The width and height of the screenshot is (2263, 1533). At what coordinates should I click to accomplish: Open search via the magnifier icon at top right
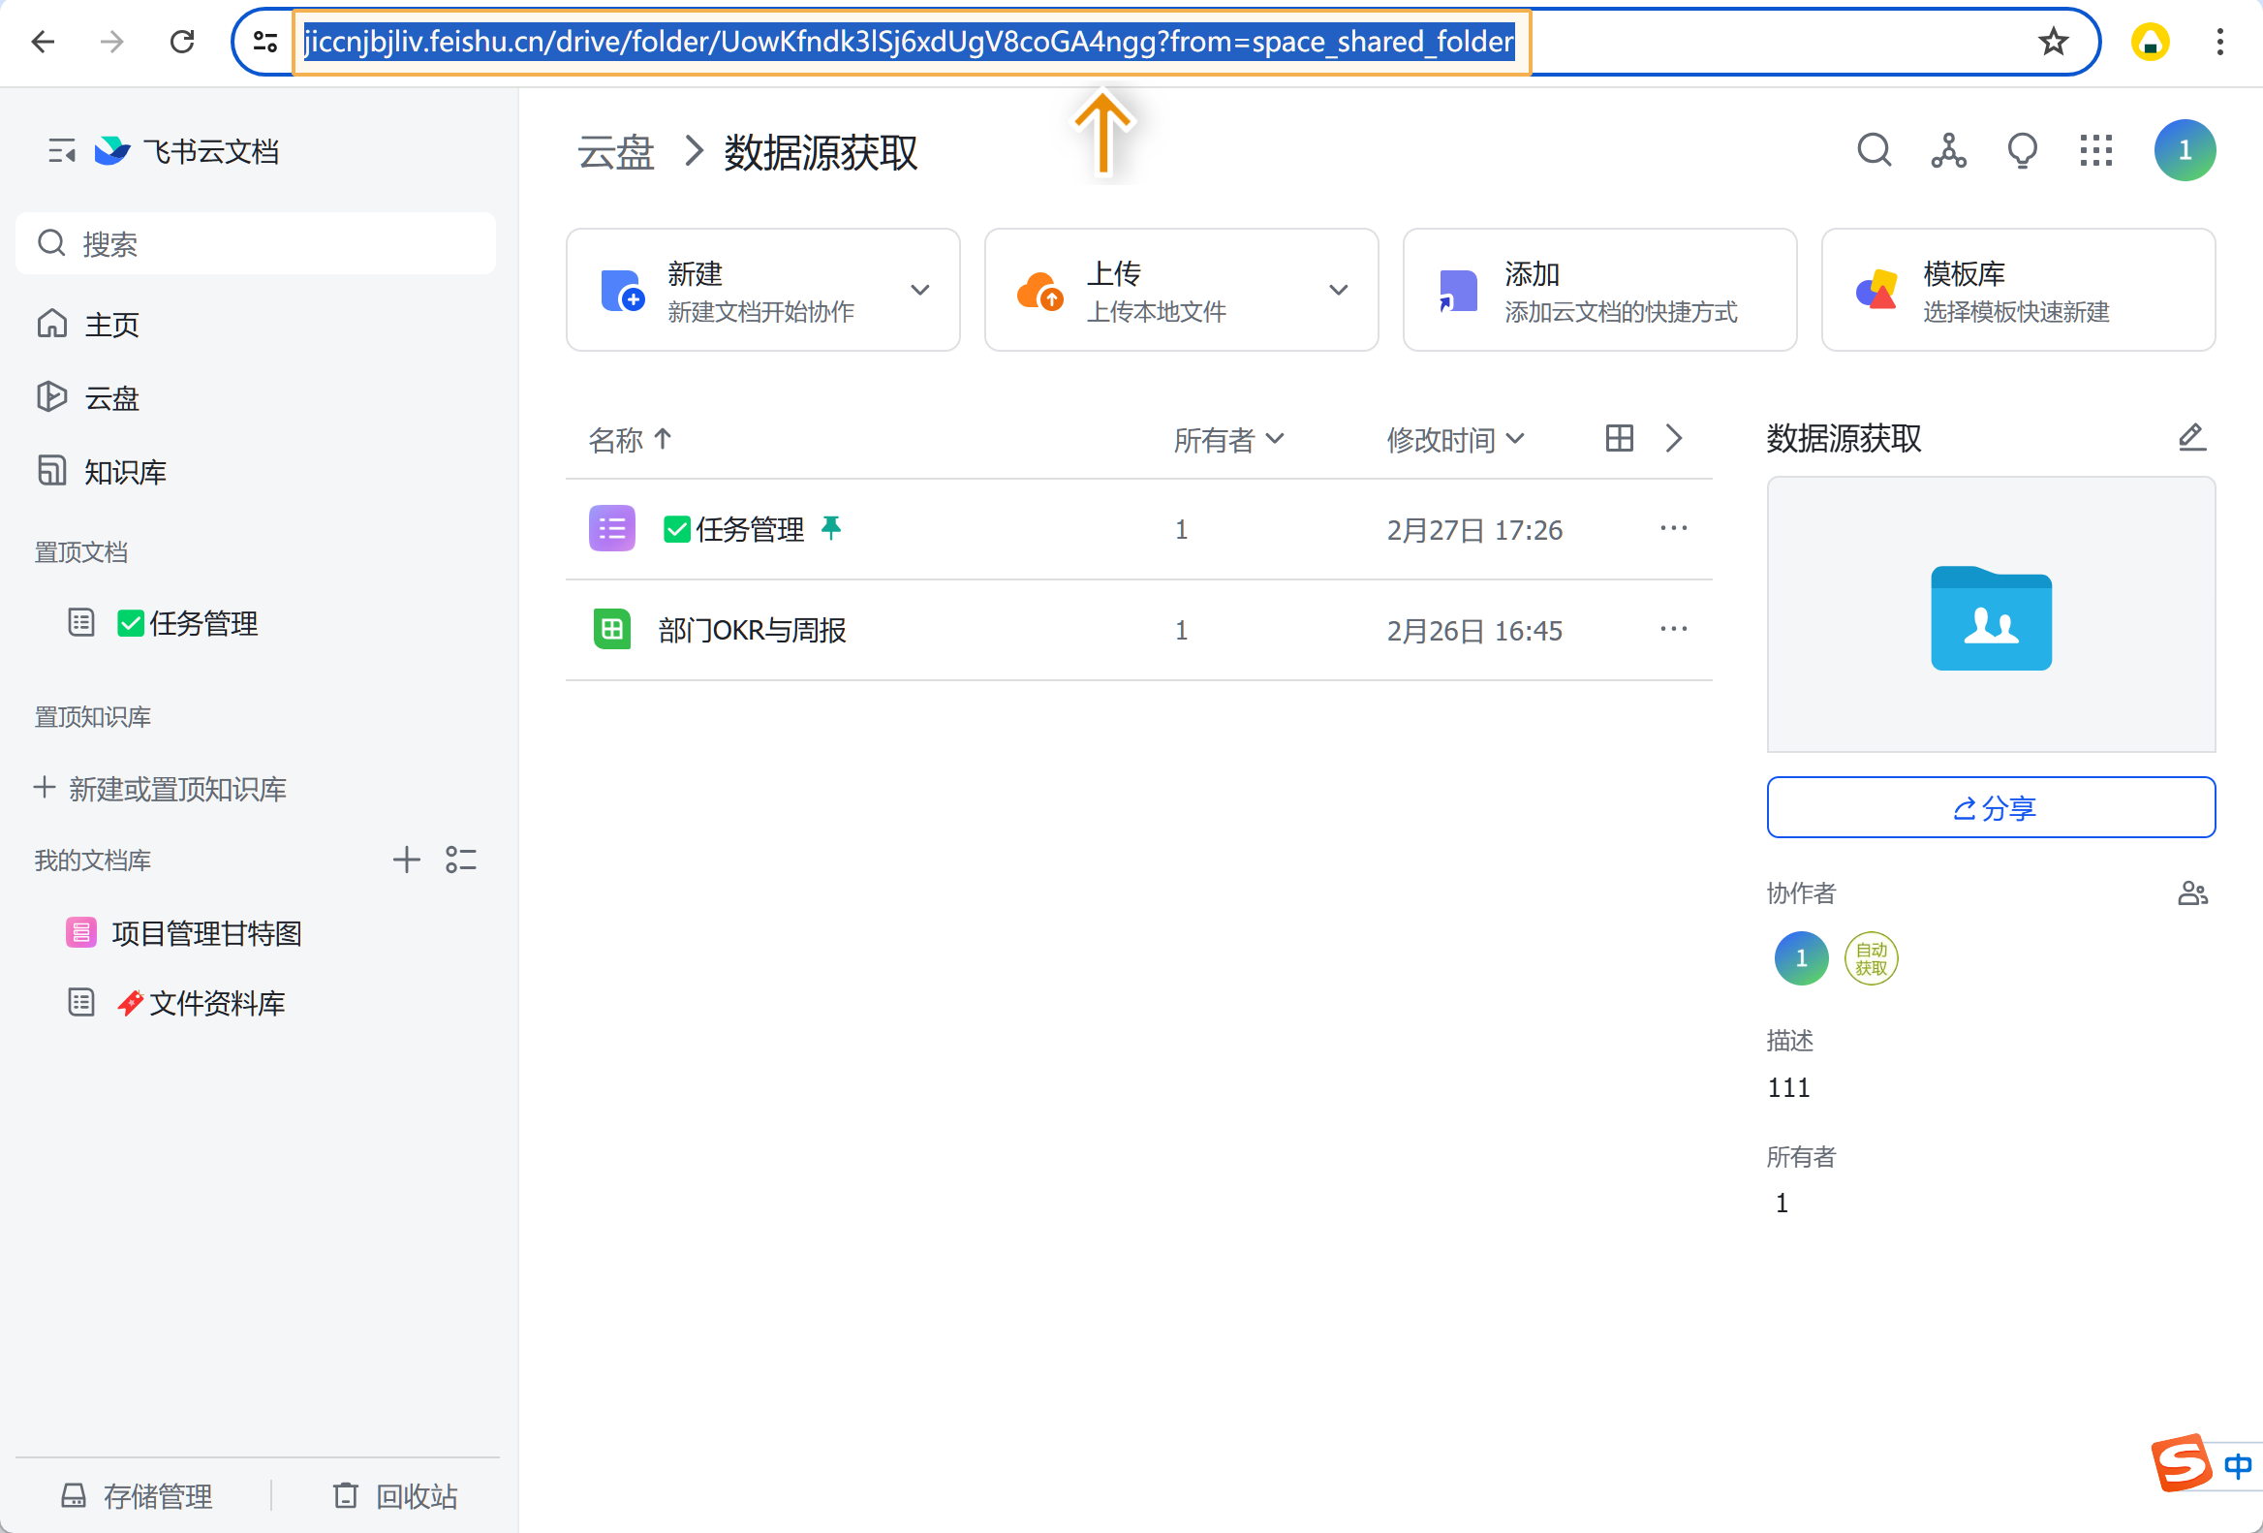click(x=1874, y=151)
